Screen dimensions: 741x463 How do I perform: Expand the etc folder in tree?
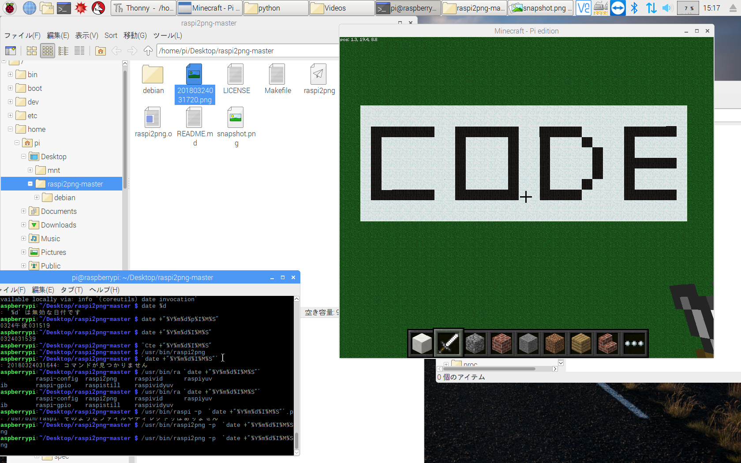(10, 116)
